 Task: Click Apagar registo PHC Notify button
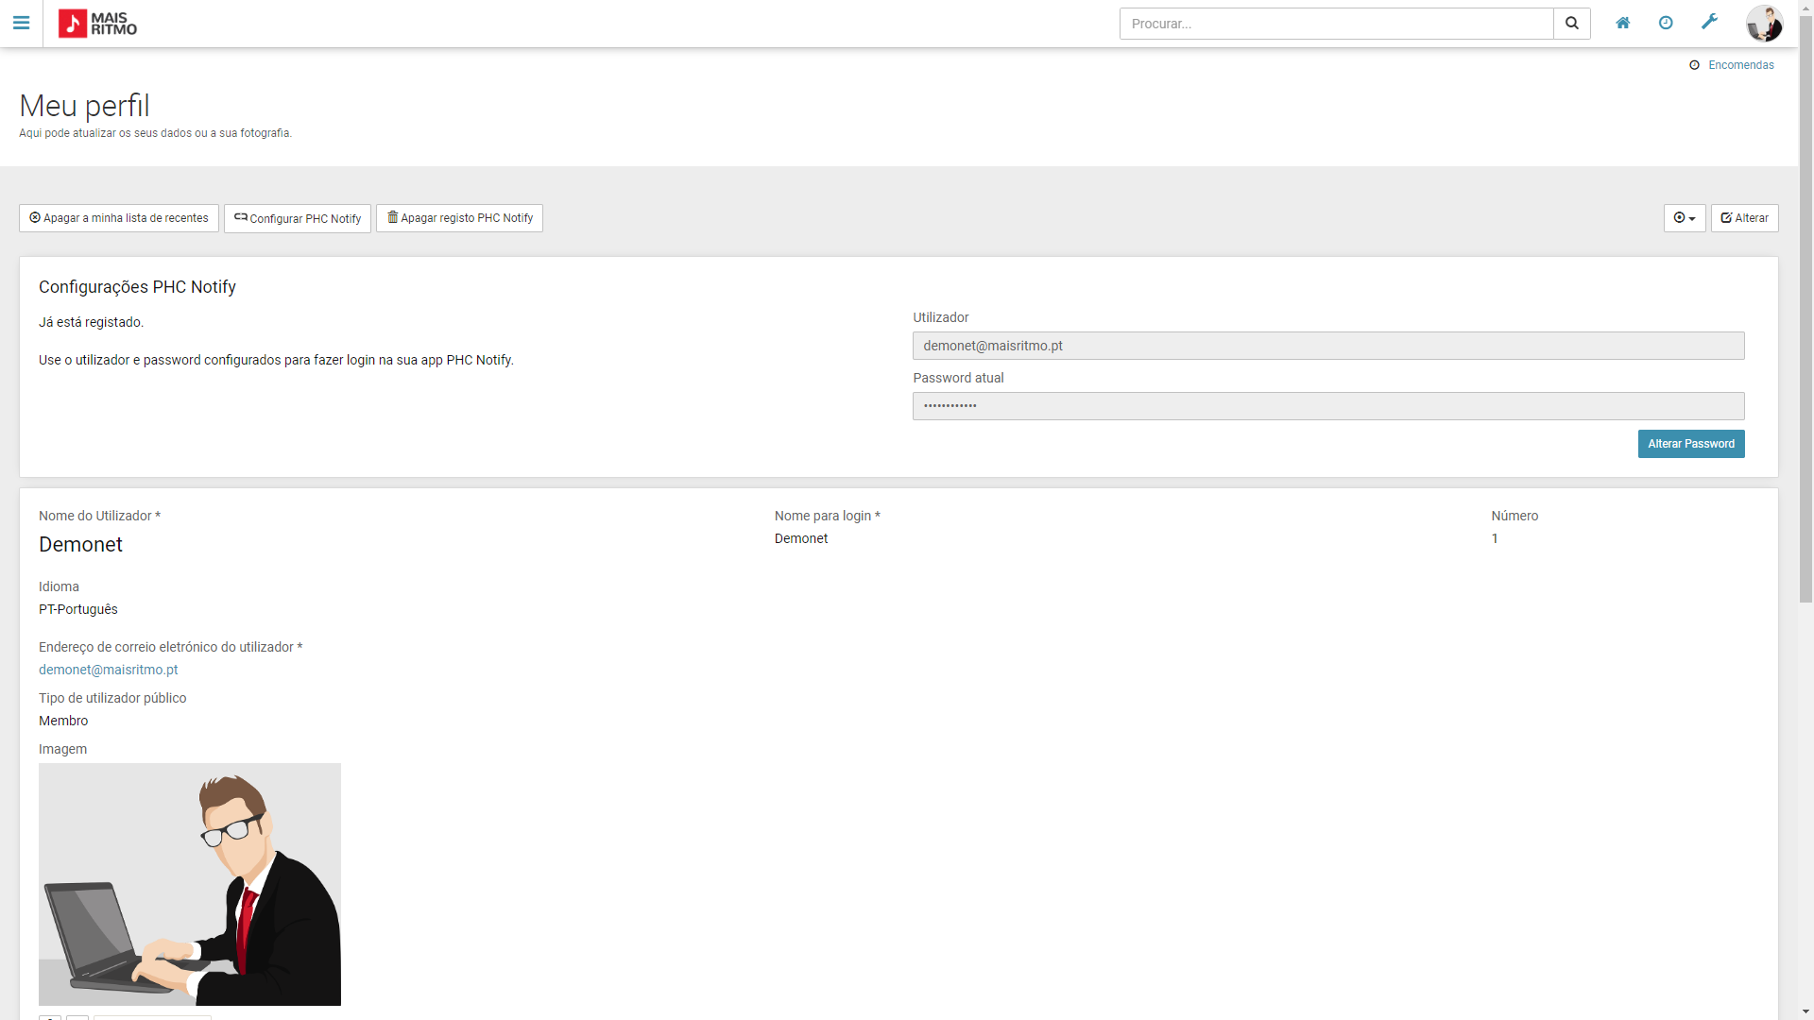click(x=459, y=218)
